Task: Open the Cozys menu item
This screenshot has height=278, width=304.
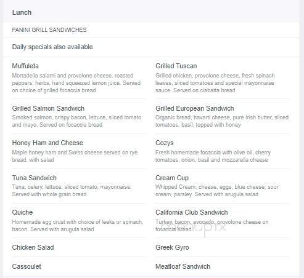Action: click(165, 143)
